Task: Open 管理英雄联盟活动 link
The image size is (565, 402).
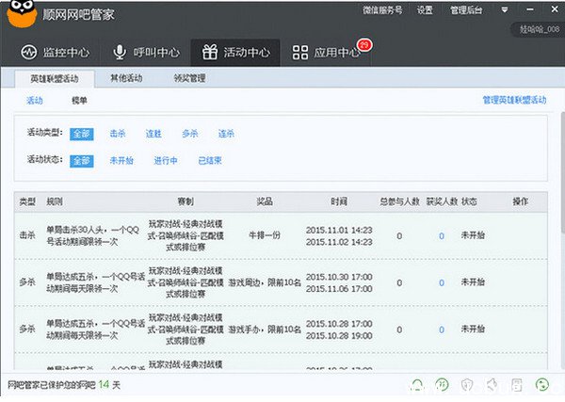Action: pos(514,100)
